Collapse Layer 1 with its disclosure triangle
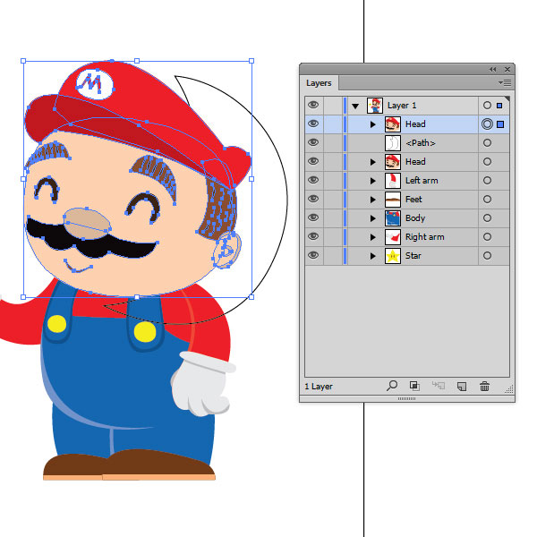Screen dimensions: 537x537 355,106
